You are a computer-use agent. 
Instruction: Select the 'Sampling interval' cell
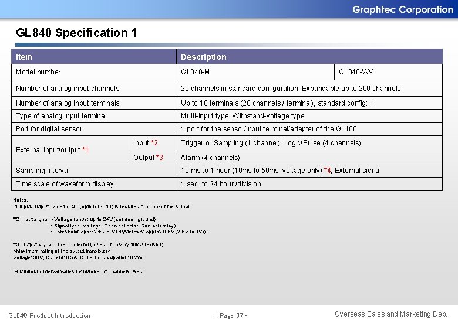pyautogui.click(x=94, y=171)
